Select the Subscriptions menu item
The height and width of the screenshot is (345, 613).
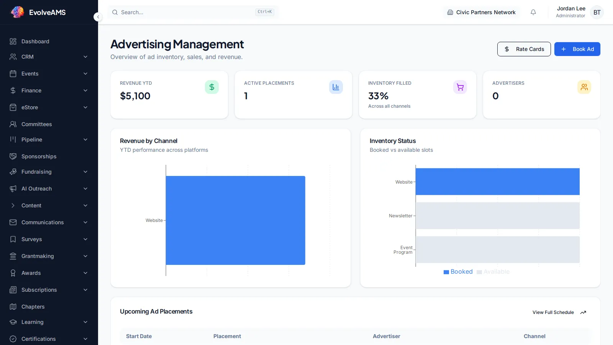point(49,290)
